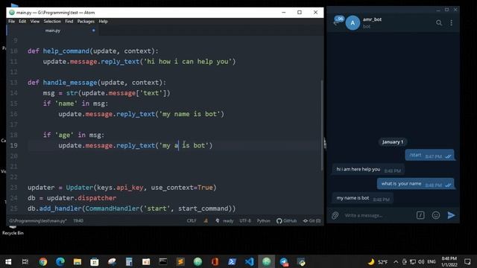Open the Help menu in Atom
The height and width of the screenshot is (268, 477).
pyautogui.click(x=103, y=22)
